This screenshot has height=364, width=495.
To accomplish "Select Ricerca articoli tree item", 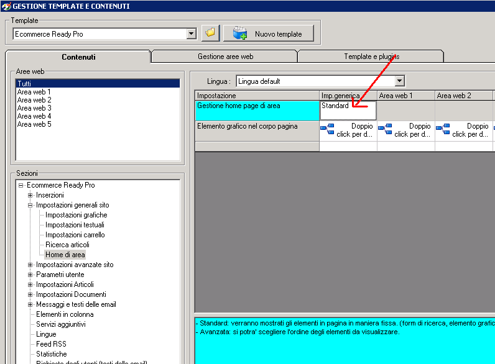I will coord(68,245).
